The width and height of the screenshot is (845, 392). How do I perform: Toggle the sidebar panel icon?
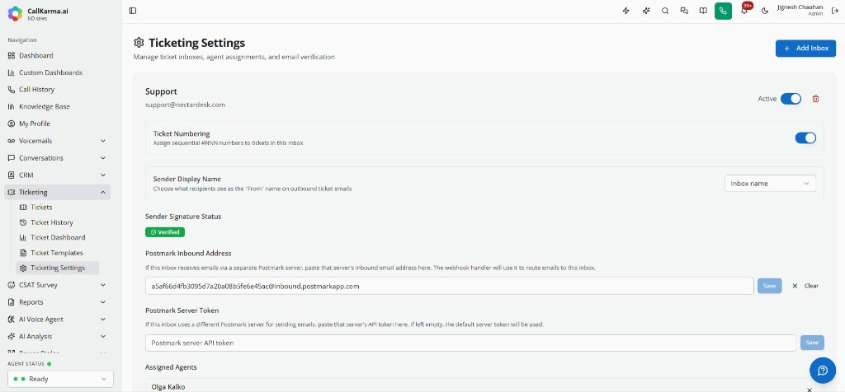point(133,11)
